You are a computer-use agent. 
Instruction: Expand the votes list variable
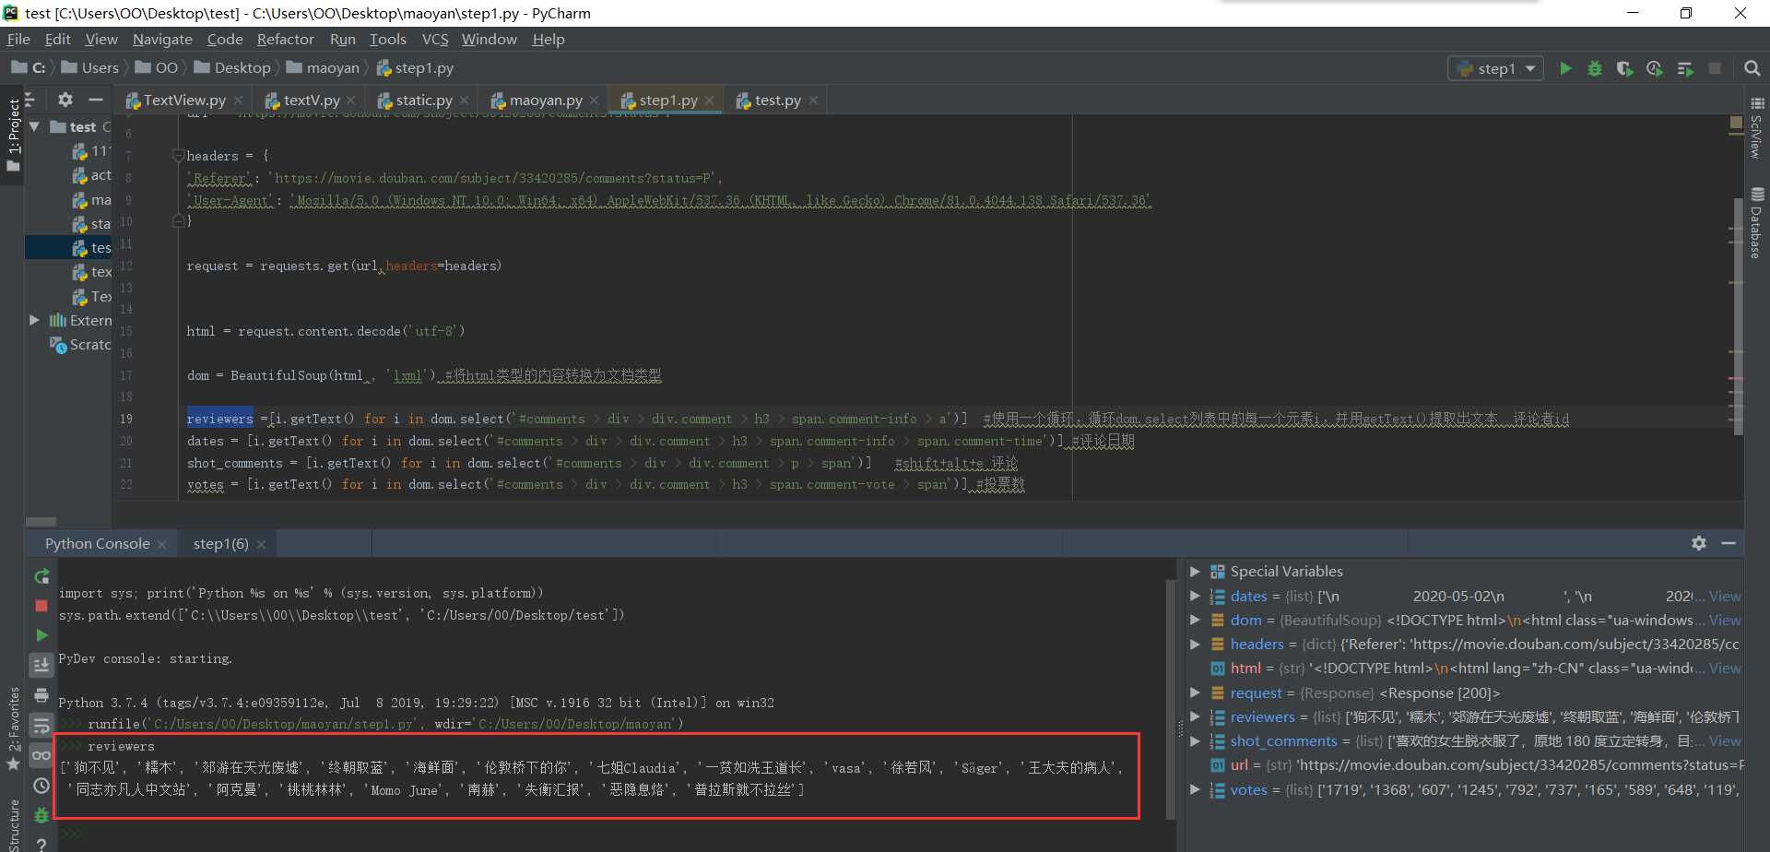[x=1195, y=789]
